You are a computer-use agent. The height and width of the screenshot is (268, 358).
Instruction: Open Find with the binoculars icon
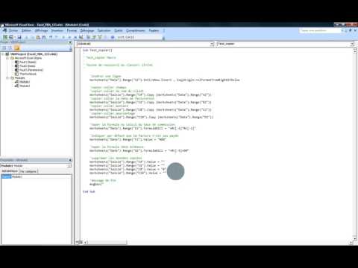(x=44, y=37)
